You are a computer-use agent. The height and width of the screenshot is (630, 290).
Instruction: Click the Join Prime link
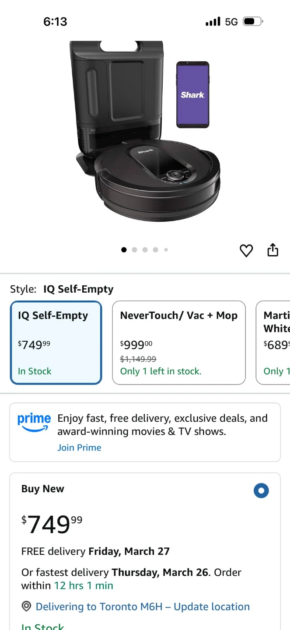(79, 448)
